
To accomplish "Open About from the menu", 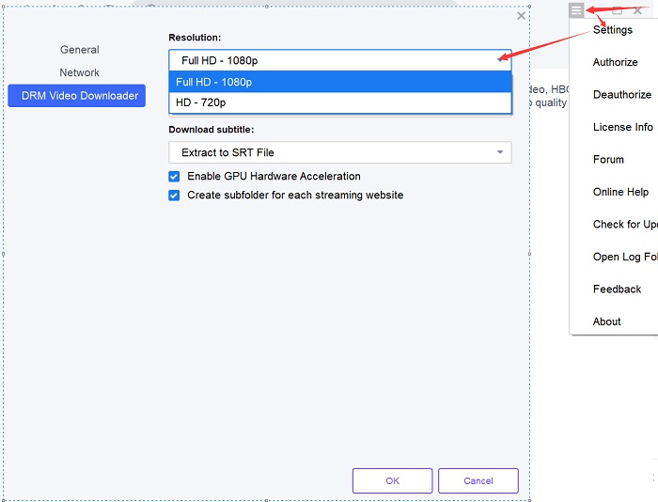I will pyautogui.click(x=607, y=322).
